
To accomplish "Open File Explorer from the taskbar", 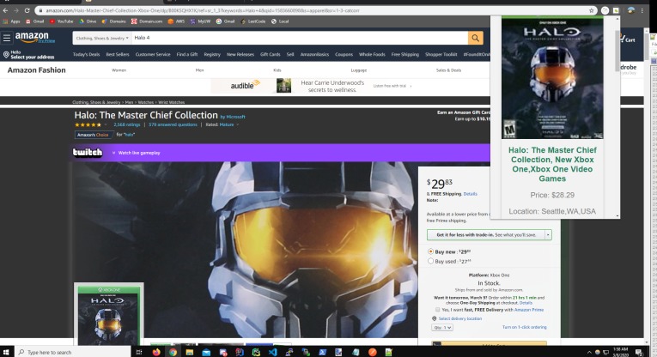I will click(x=190, y=352).
